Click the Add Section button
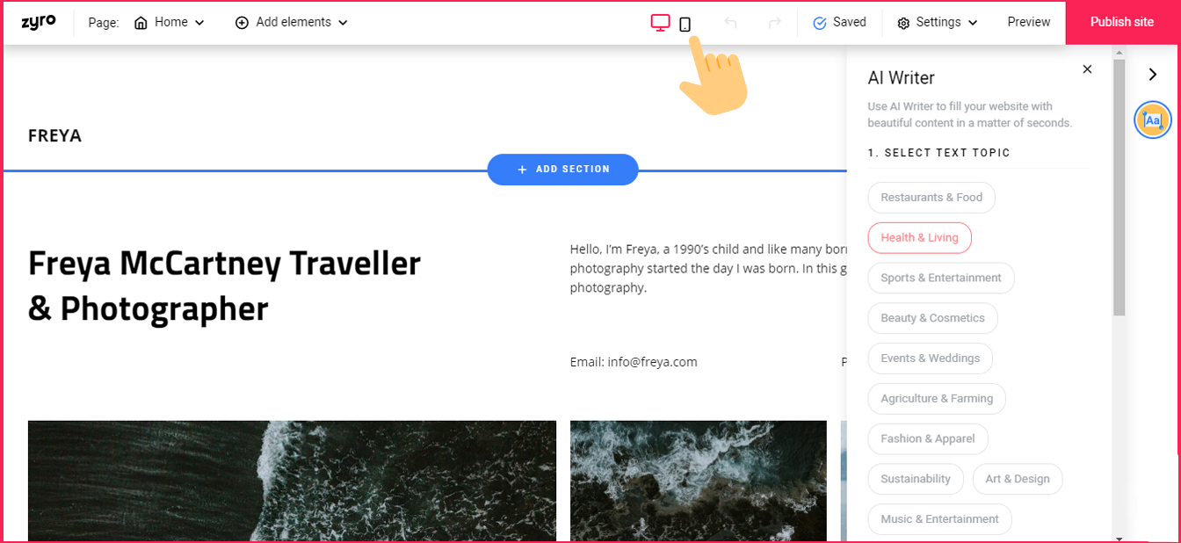The width and height of the screenshot is (1181, 543). [563, 170]
